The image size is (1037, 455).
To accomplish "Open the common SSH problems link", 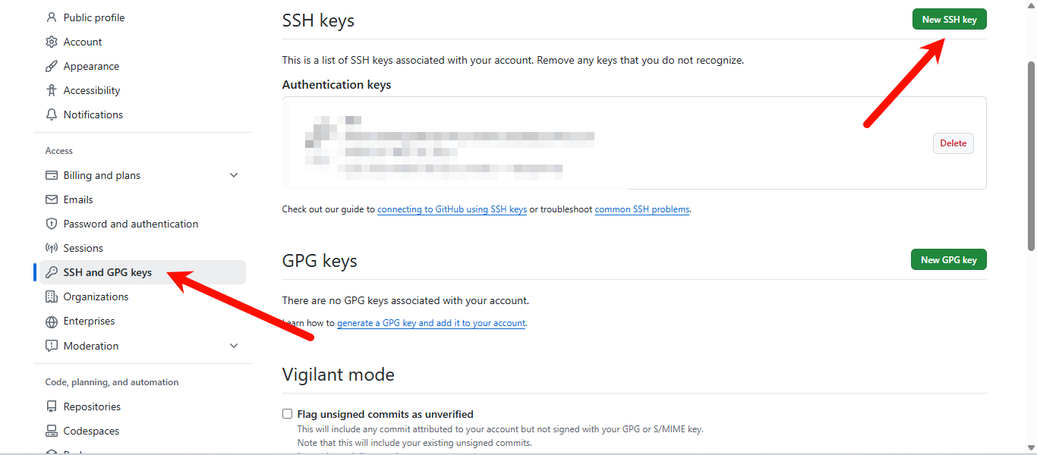I will coord(642,209).
